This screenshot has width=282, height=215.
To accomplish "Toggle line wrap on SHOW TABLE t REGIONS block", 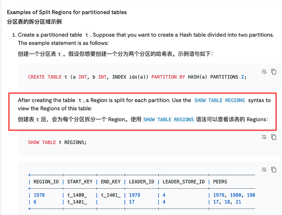I will [264, 137].
